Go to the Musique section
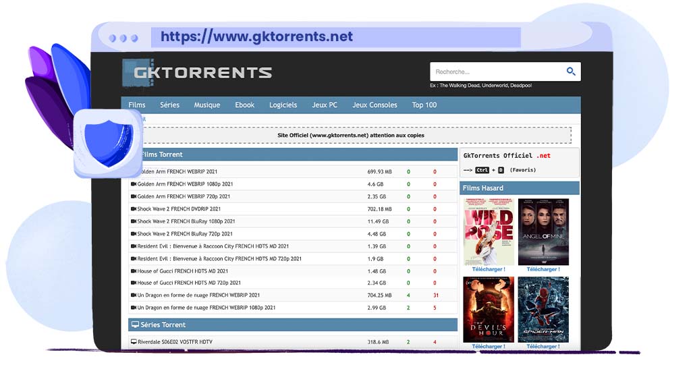Image resolution: width=691 pixels, height=365 pixels. pos(207,105)
